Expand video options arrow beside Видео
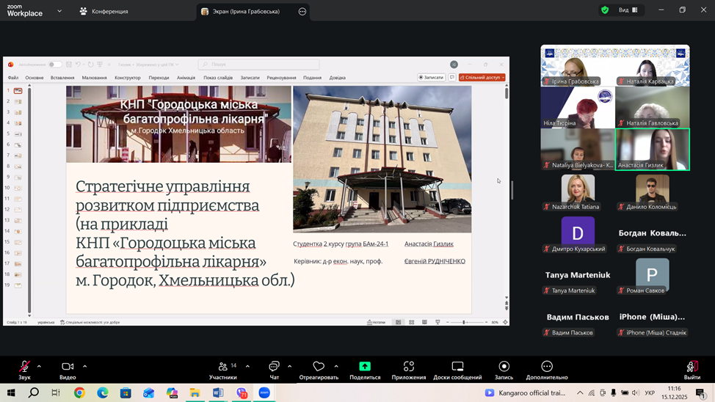Viewport: 715px width, 402px height. click(x=84, y=366)
